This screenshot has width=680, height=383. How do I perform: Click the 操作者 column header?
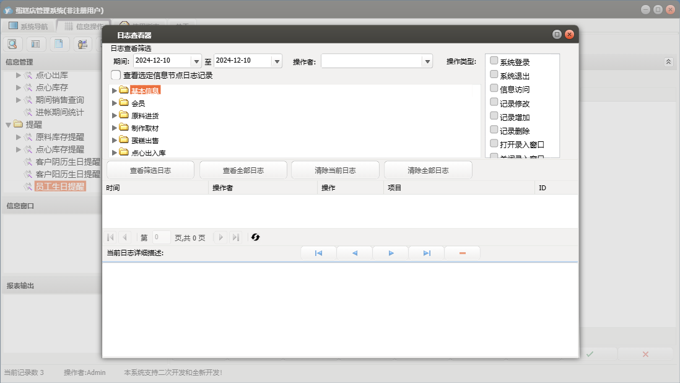223,188
